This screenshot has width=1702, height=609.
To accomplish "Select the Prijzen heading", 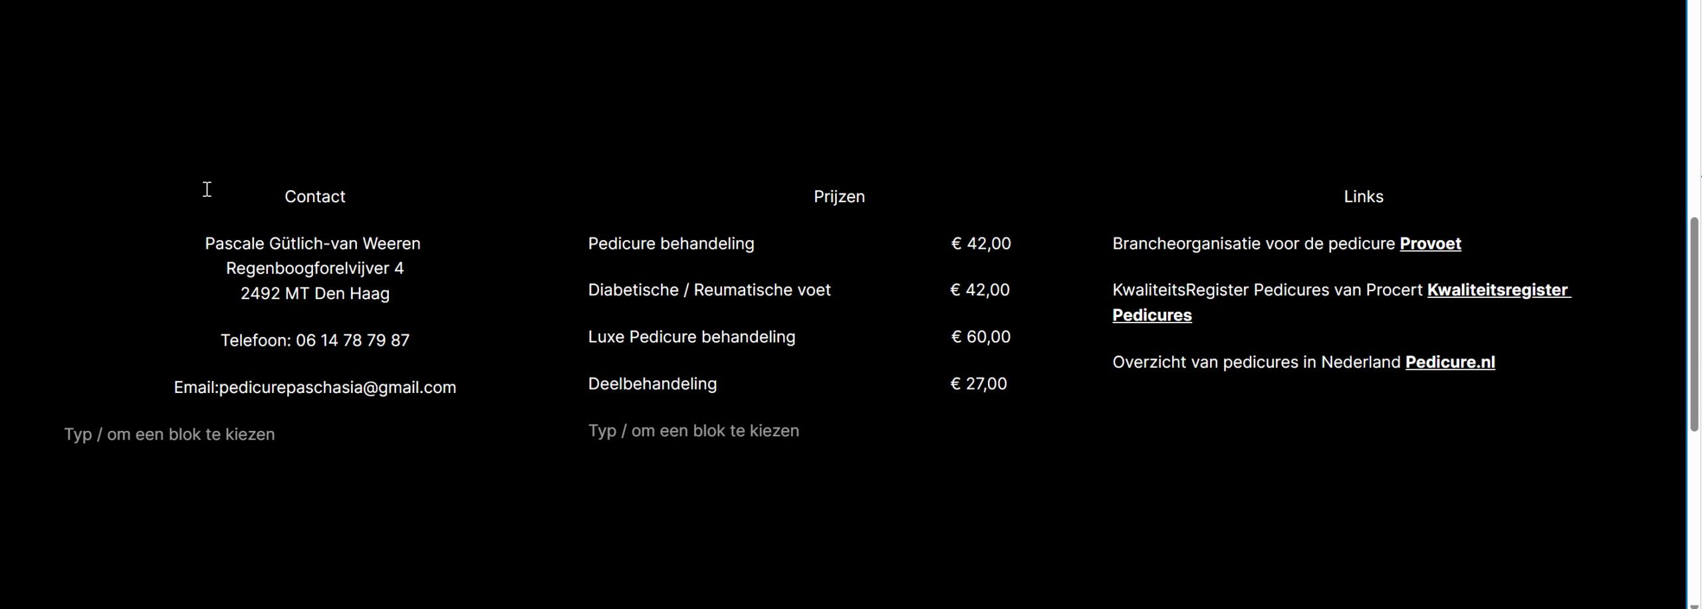I will tap(839, 197).
